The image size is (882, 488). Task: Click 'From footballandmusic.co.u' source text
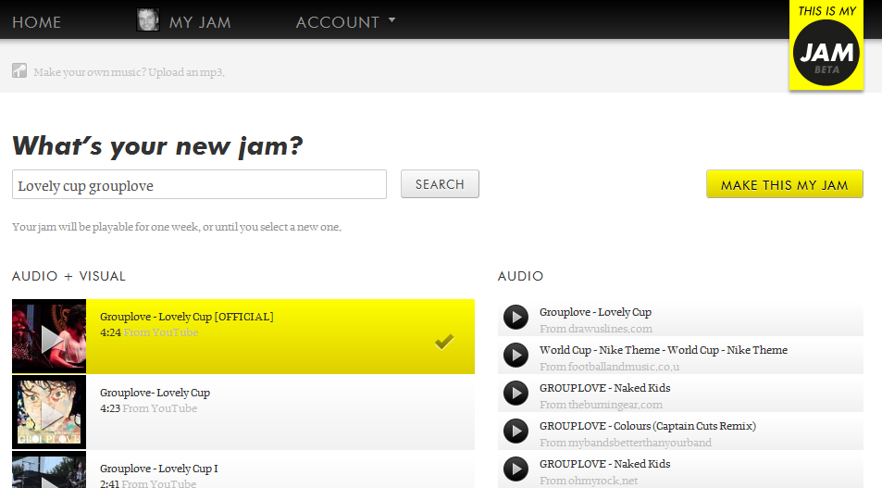[609, 367]
